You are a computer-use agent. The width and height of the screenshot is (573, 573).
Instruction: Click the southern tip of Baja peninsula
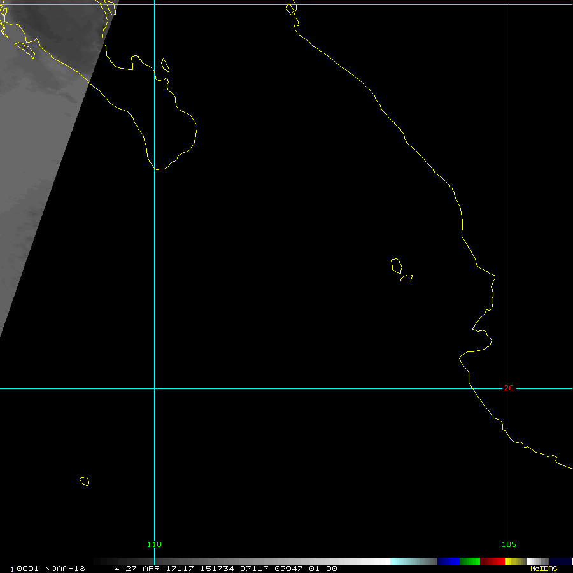[159, 168]
